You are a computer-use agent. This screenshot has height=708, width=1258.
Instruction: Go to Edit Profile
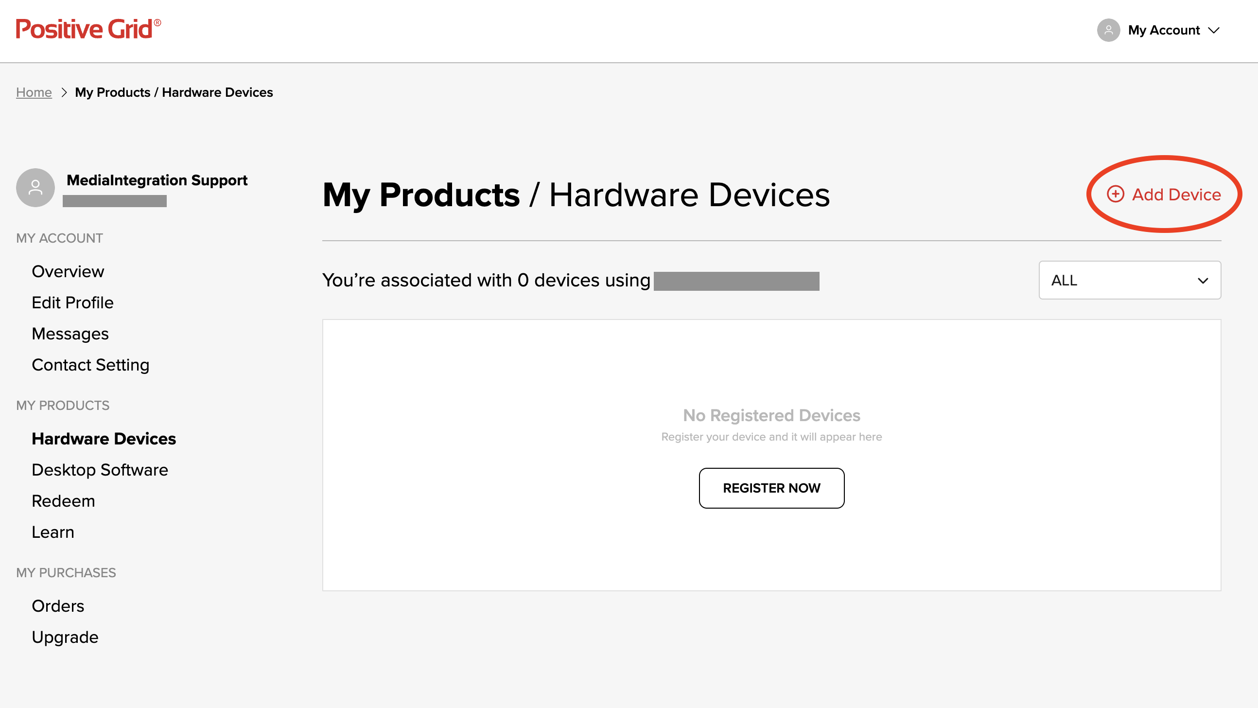tap(73, 302)
